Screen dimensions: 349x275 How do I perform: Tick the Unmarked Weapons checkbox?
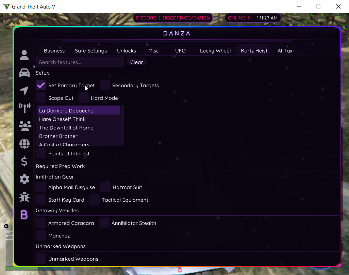point(41,259)
